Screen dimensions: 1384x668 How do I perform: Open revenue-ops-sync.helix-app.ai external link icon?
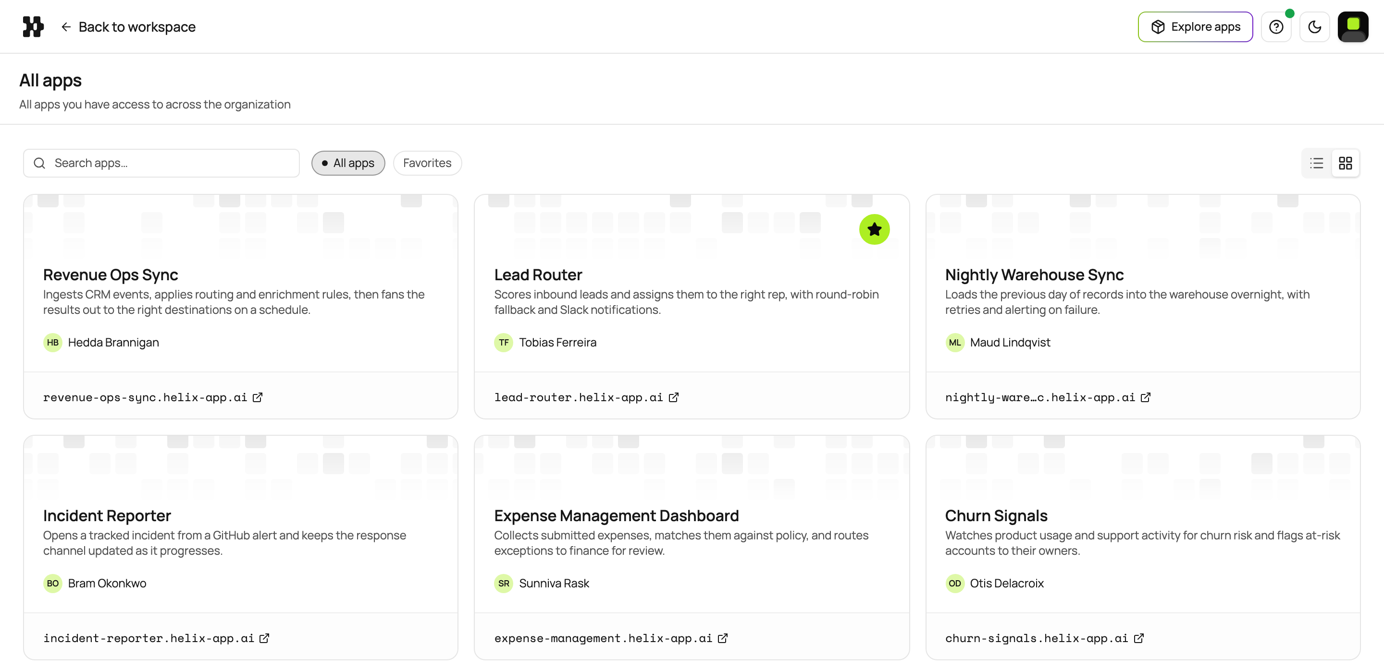coord(258,397)
